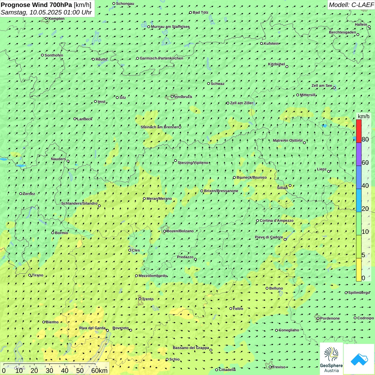This screenshot has width=375, height=375.
Task: Click the Imst label
Action: (101, 102)
